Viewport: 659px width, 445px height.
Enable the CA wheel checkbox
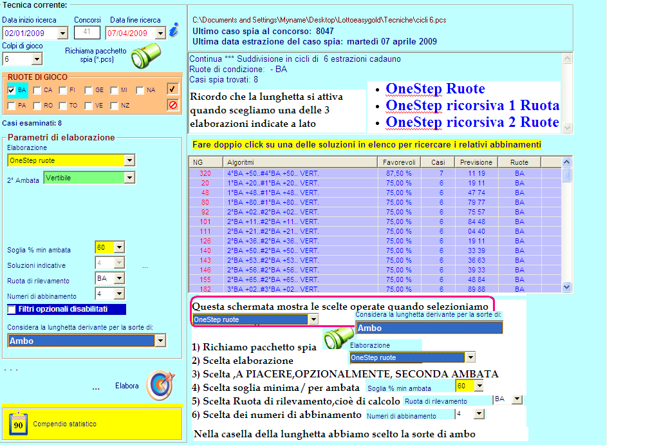(x=37, y=90)
